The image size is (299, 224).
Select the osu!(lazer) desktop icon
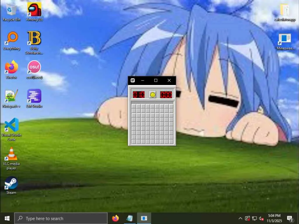tap(34, 70)
